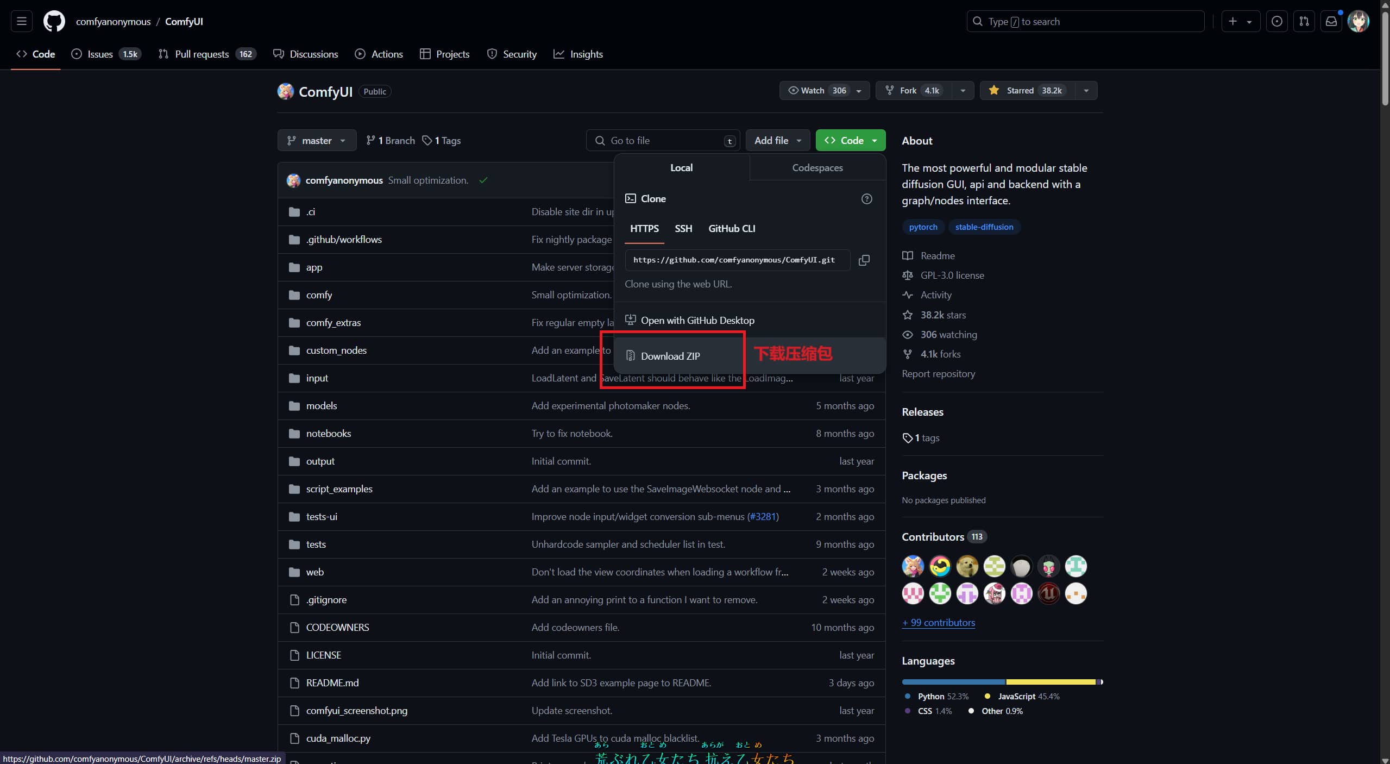Open the hamburger navigation menu
The width and height of the screenshot is (1390, 764).
(22, 22)
